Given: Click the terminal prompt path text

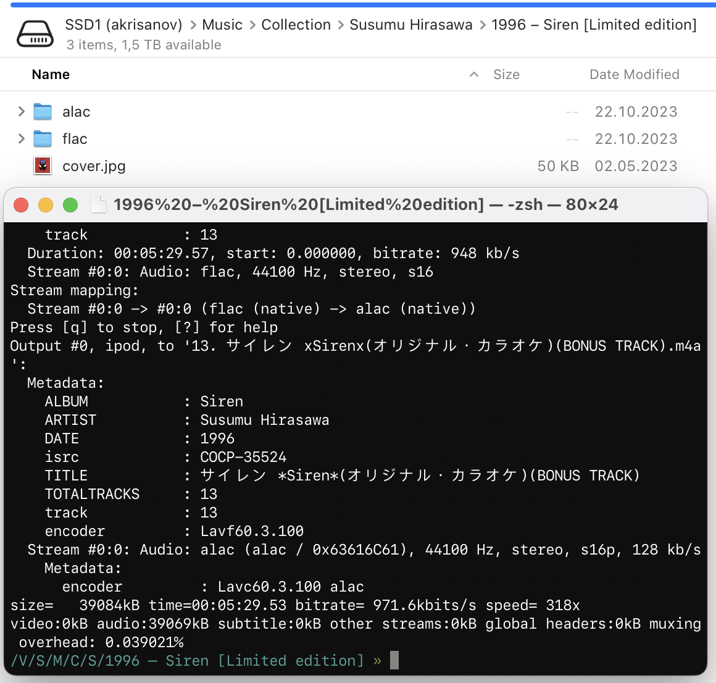Looking at the screenshot, I should (187, 661).
